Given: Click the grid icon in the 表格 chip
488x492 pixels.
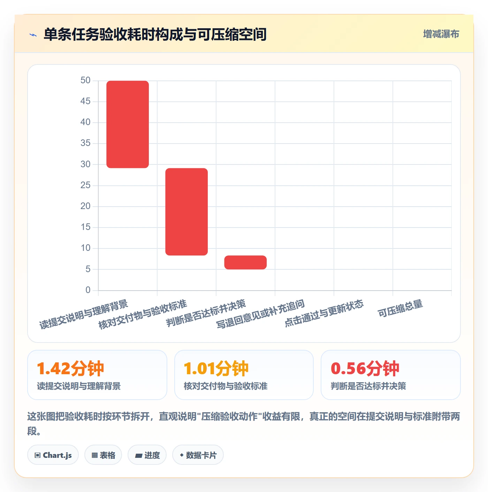Looking at the screenshot, I should (94, 455).
